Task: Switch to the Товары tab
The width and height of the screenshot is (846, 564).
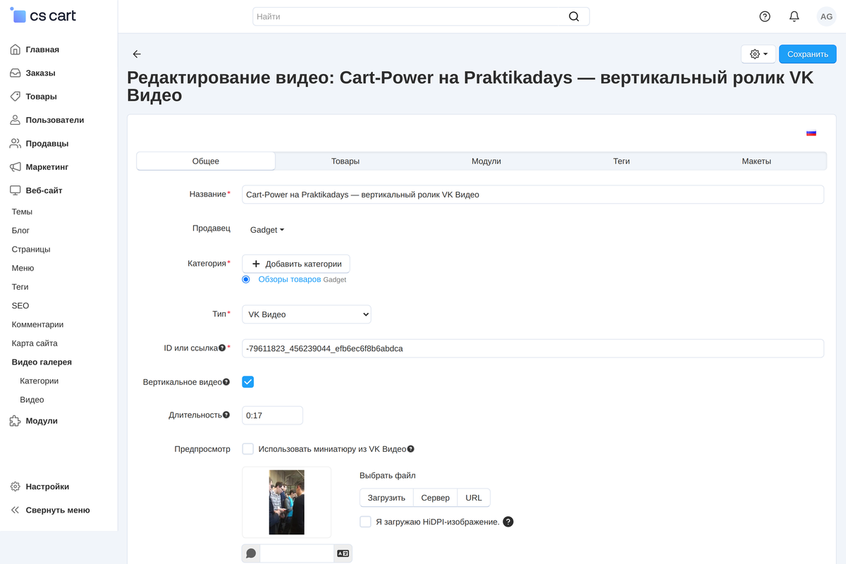Action: [345, 161]
